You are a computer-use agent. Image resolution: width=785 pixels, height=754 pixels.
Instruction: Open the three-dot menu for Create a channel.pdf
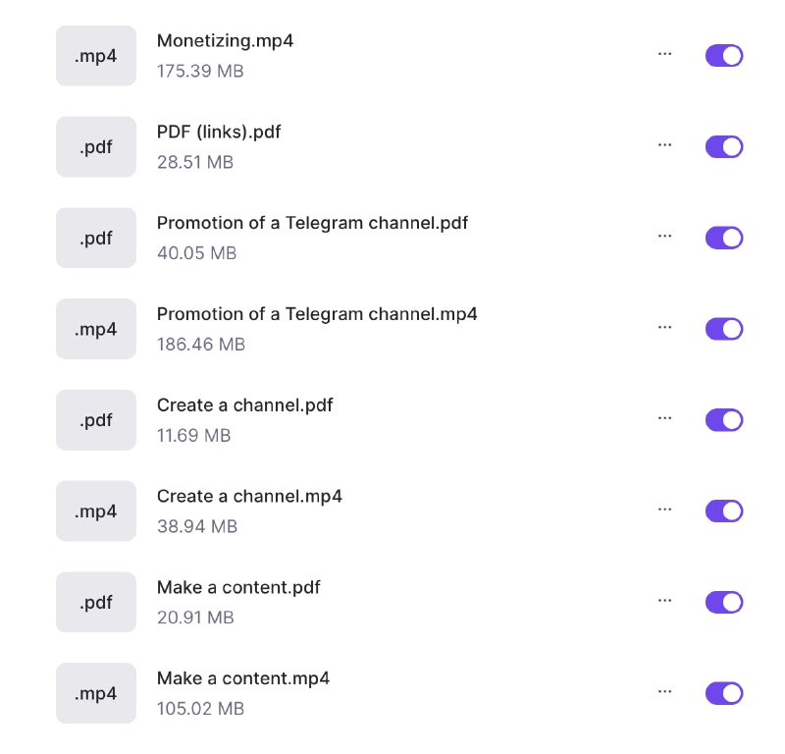point(665,418)
